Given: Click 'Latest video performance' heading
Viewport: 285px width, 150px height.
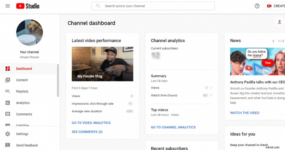Looking at the screenshot, I should coord(96,41).
